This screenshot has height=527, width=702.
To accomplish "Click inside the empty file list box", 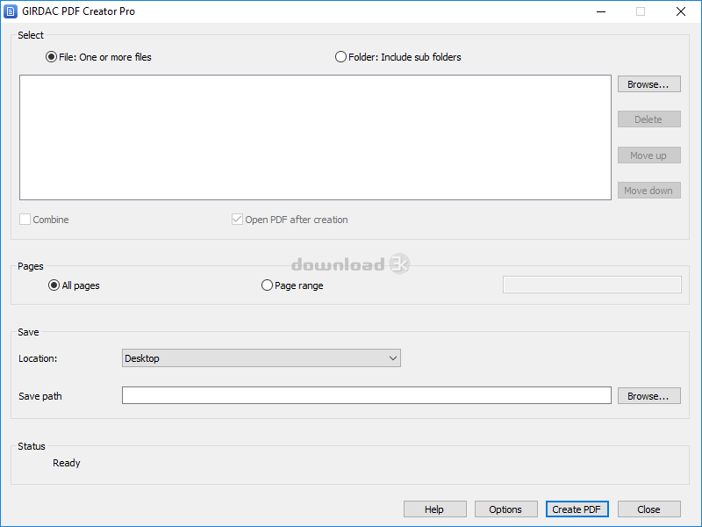I will click(315, 137).
